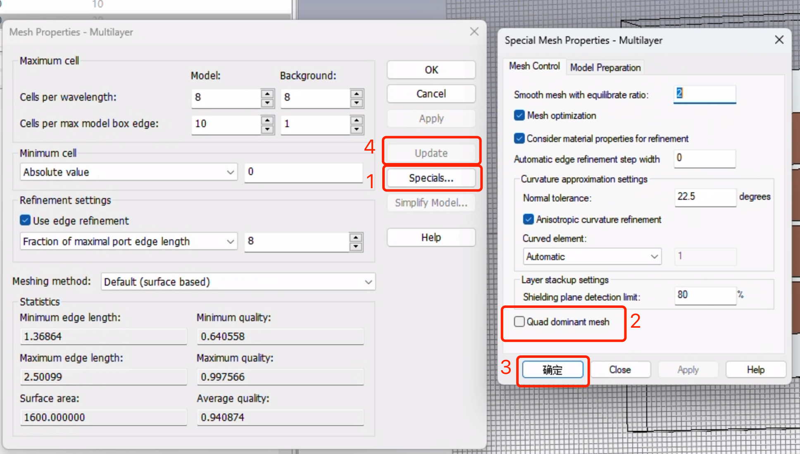Toggle Consider material properties for refinement

point(519,138)
